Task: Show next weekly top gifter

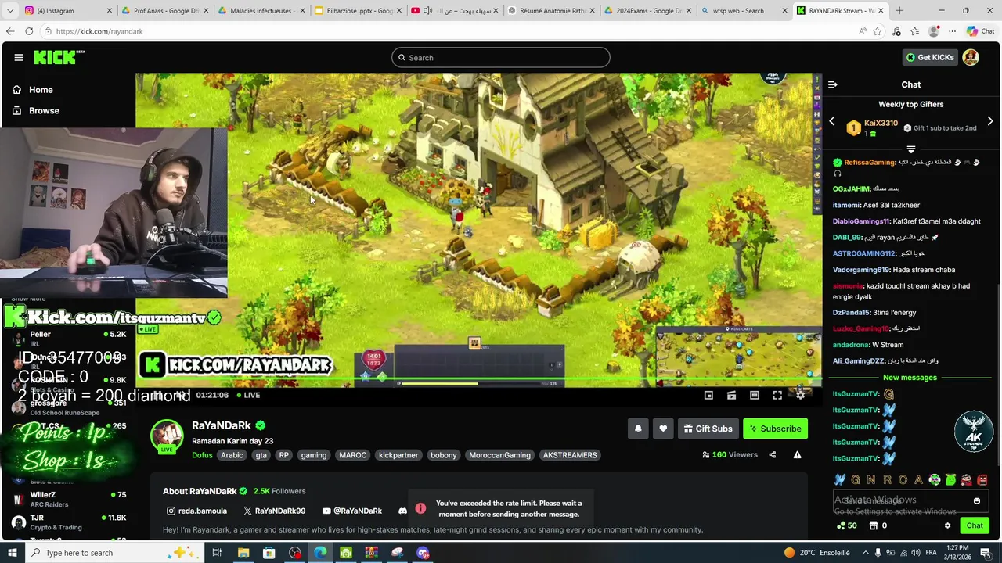Action: [990, 122]
